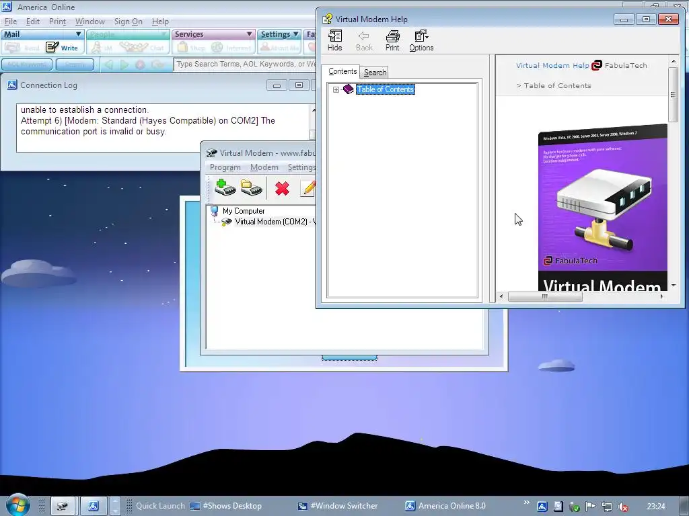Screen dimensions: 689x516
Task: Click the Virtual Modem product box image
Action: pos(602,207)
